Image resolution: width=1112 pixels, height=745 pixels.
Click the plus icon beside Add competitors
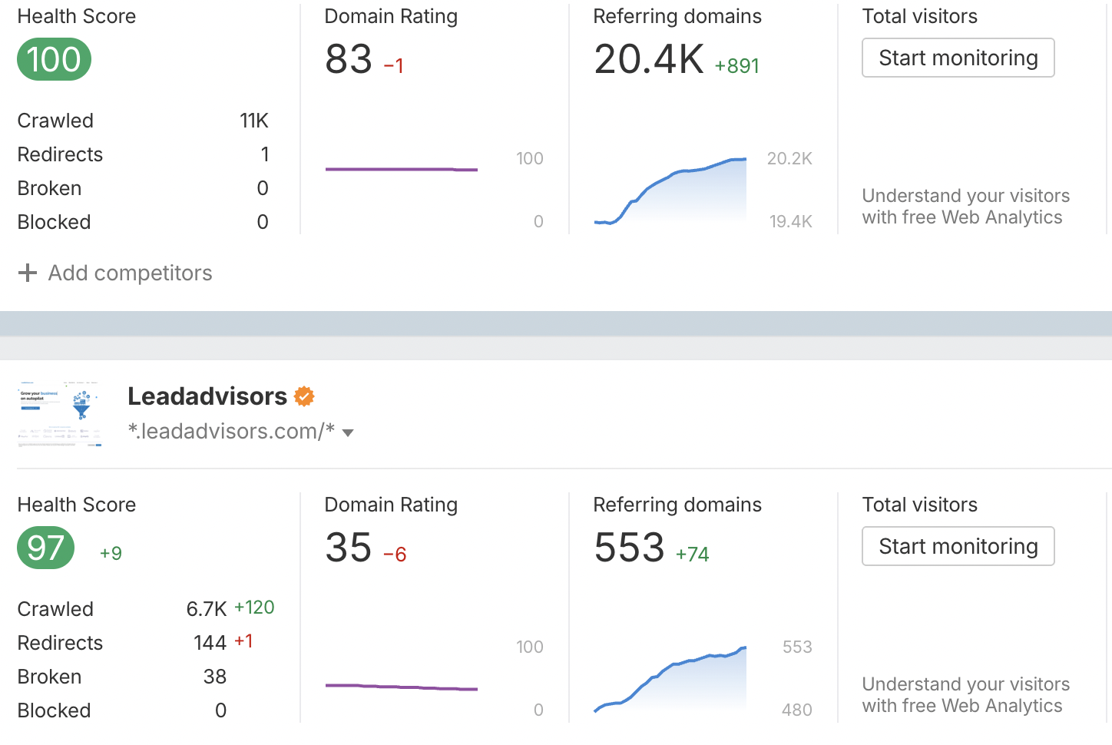(x=28, y=273)
